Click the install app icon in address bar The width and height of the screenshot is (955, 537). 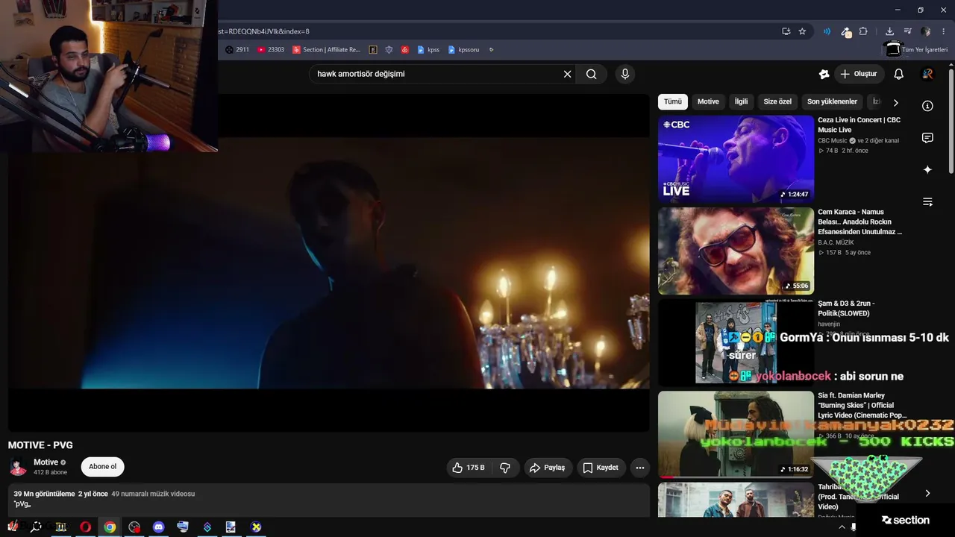pos(786,31)
